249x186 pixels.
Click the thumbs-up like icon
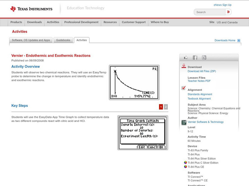186,58
